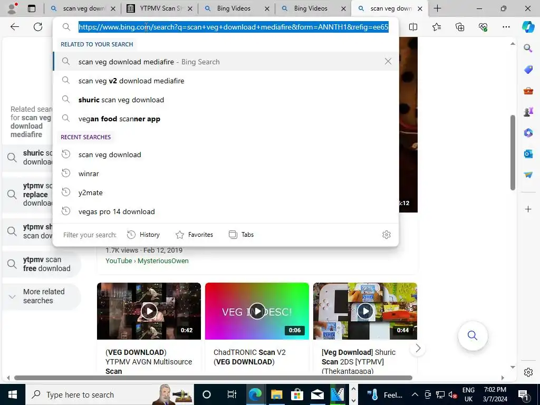
Task: Open the sidebar Games chess icon
Action: point(528,112)
